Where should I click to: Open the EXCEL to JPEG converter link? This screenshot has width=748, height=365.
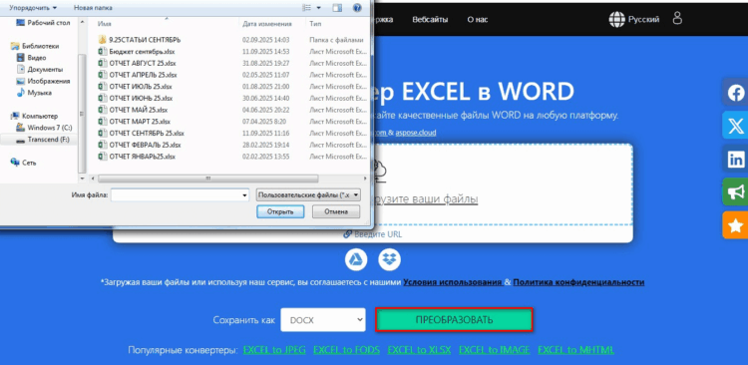pos(274,350)
